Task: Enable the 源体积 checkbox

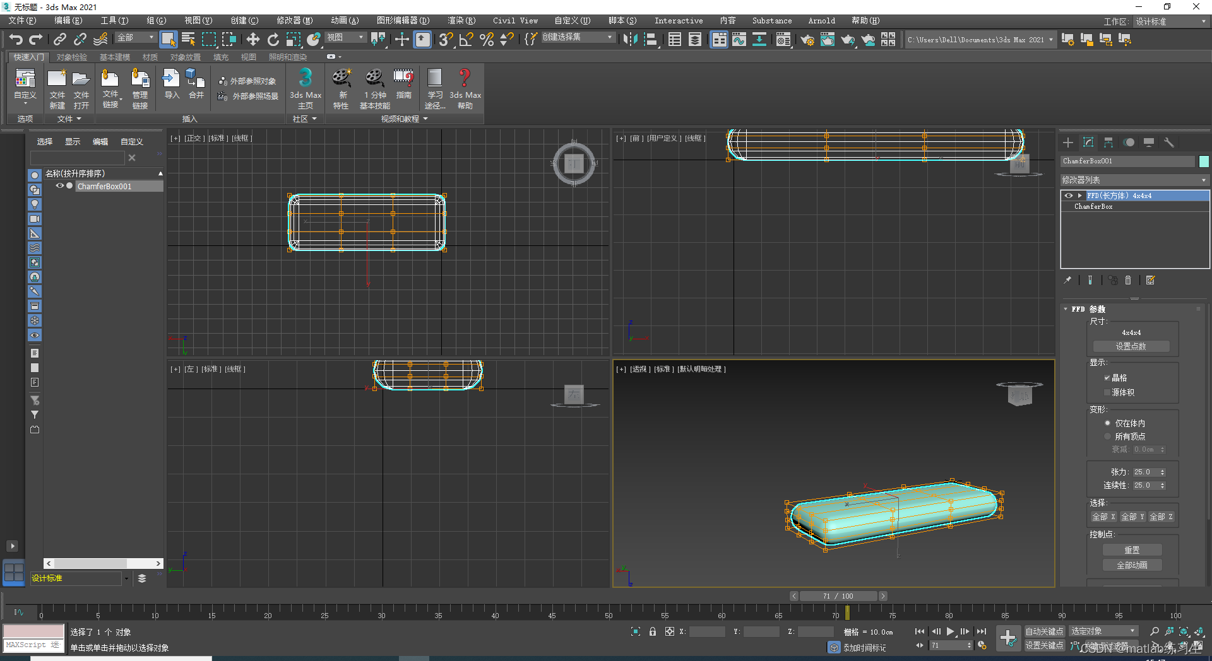Action: click(1107, 392)
